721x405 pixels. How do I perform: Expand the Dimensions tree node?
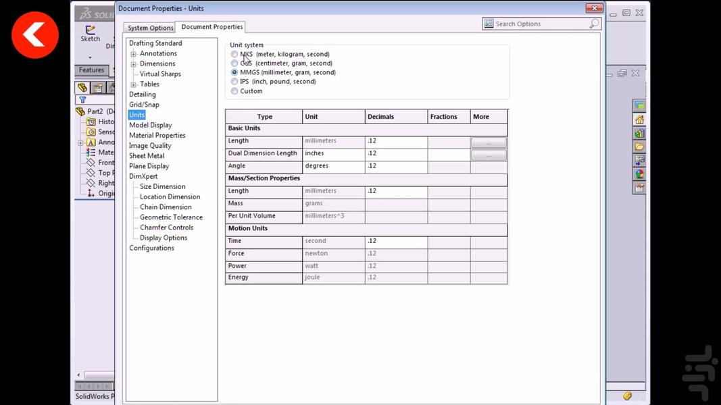pyautogui.click(x=133, y=63)
